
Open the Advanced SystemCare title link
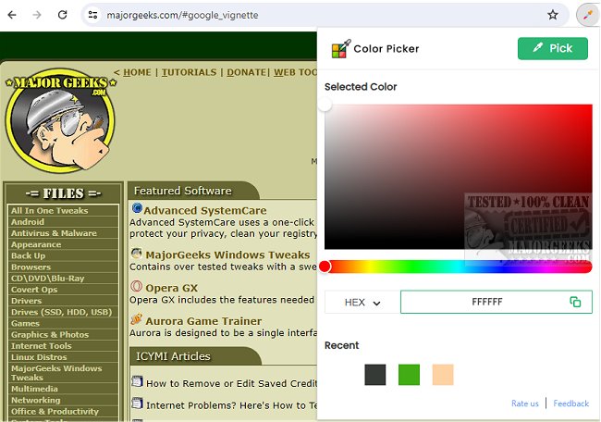click(x=205, y=211)
